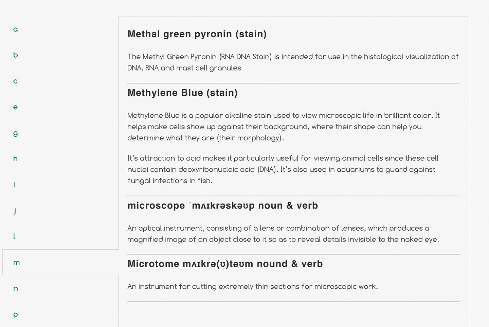This screenshot has height=327, width=489.
Task: Show glossary entries under 'h'
Action: coord(15,159)
